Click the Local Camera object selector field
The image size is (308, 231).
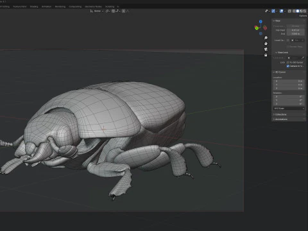[x=297, y=40]
